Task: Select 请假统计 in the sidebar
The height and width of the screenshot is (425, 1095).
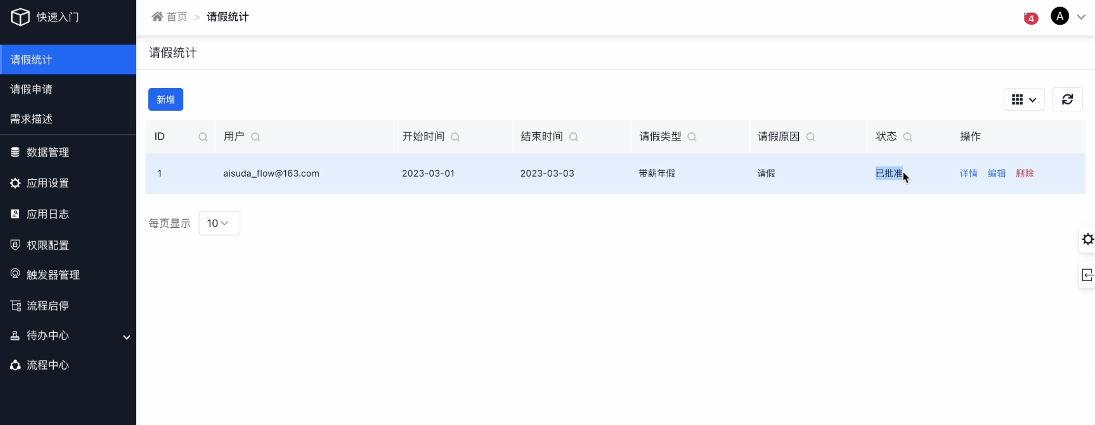Action: 68,59
